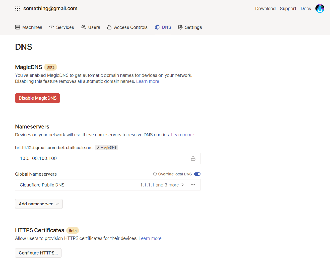Image resolution: width=330 pixels, height=262 pixels.
Task: Open the Cloudflare row ellipsis menu
Action: point(193,185)
